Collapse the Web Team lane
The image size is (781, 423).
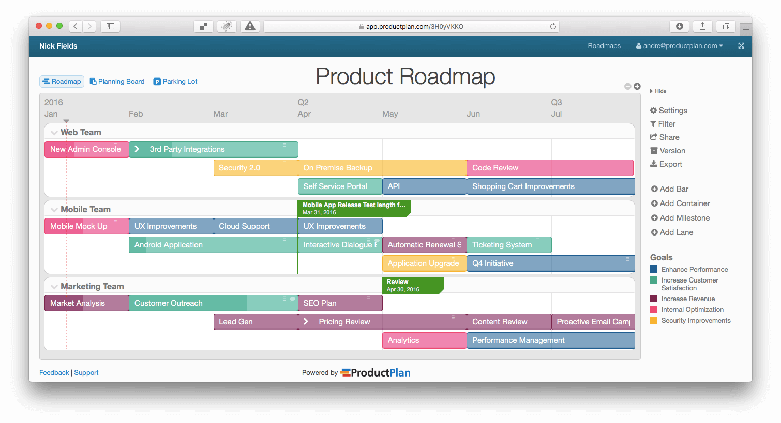[x=54, y=132]
